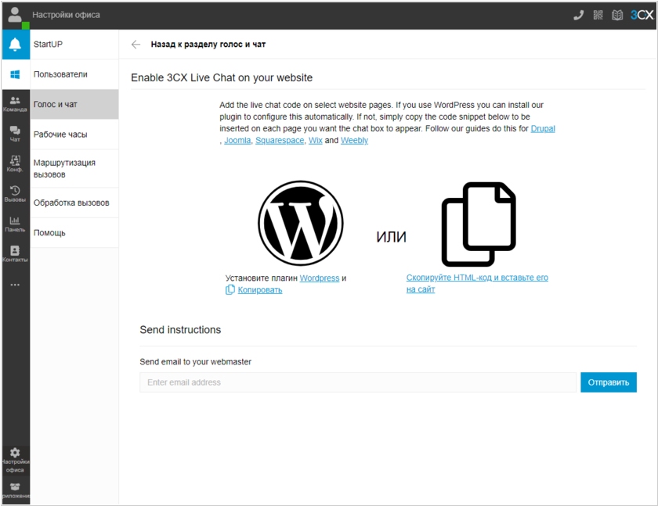This screenshot has height=506, width=658.
Task: Go back via Назад к разделу голос и чат
Action: tap(208, 45)
